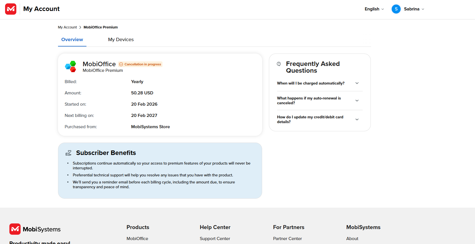Click the 'Yearly' billing value

coord(137,82)
